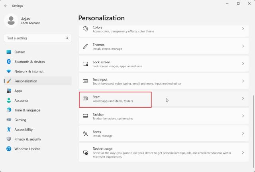
Task: Click 'Lock screen images, apps, animations' text
Action: pos(117,66)
